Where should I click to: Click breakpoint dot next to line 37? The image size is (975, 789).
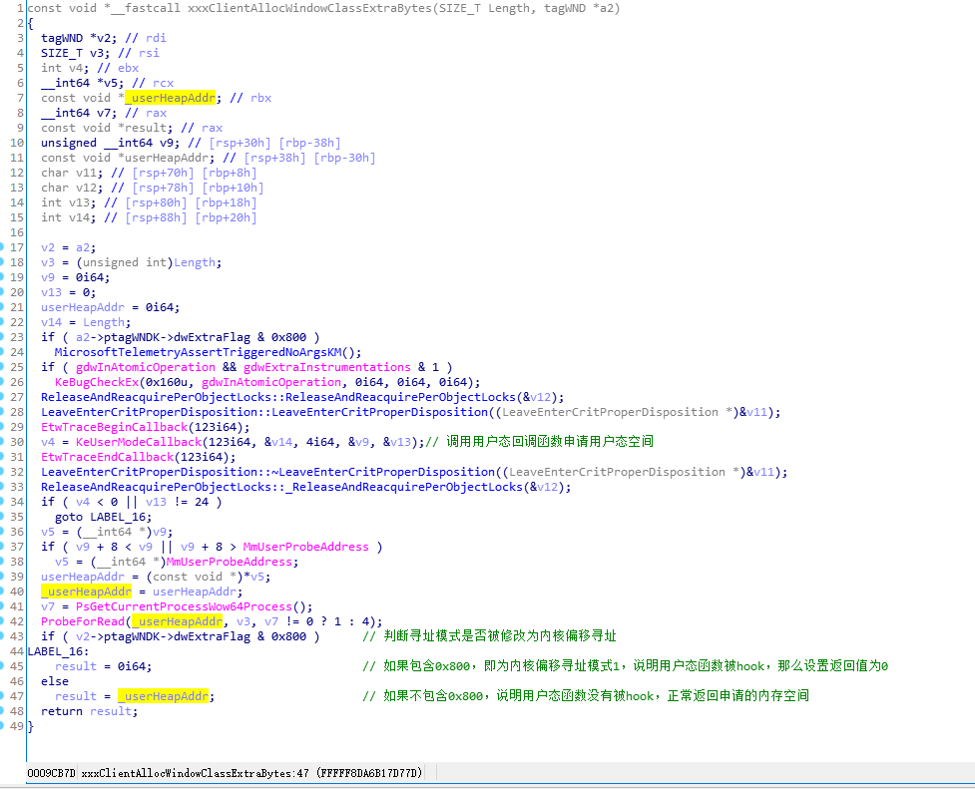pyautogui.click(x=2, y=547)
